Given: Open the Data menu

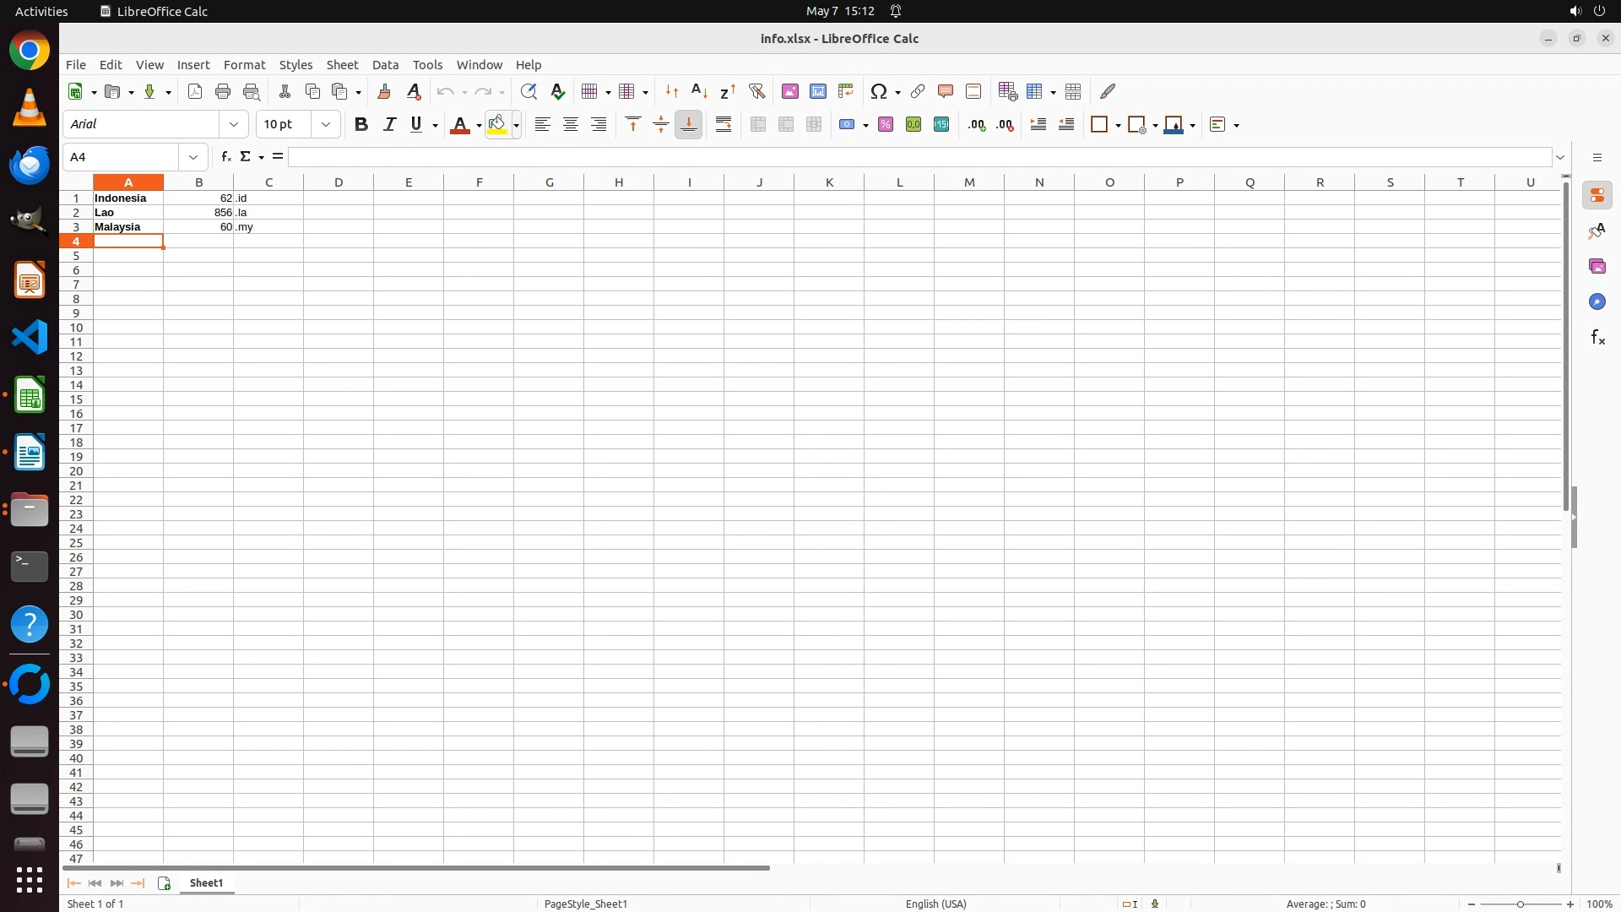Looking at the screenshot, I should (x=385, y=65).
